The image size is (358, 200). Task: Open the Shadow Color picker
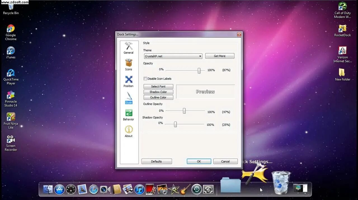pos(158,92)
